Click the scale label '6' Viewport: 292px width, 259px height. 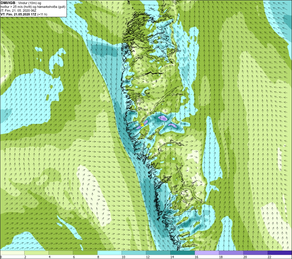(74, 257)
